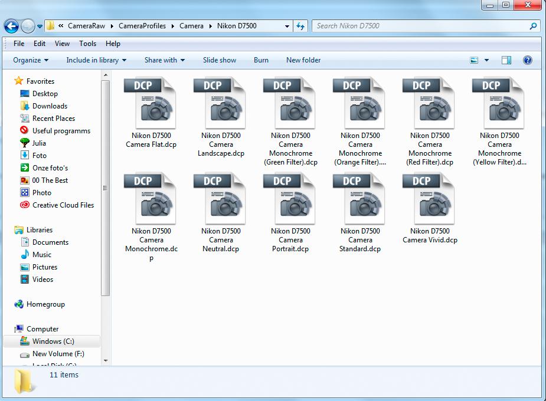Open the Tools menu
This screenshot has width=546, height=401.
87,44
